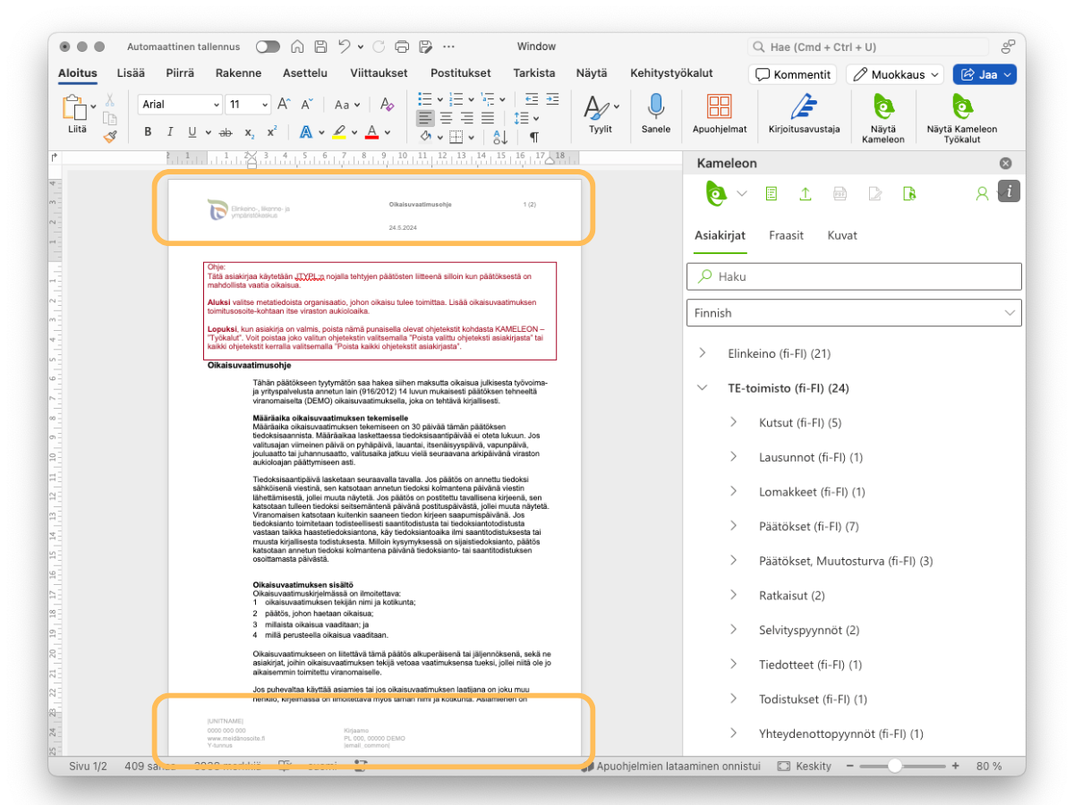Click the Kameleon panel upload arrow icon

tap(805, 193)
